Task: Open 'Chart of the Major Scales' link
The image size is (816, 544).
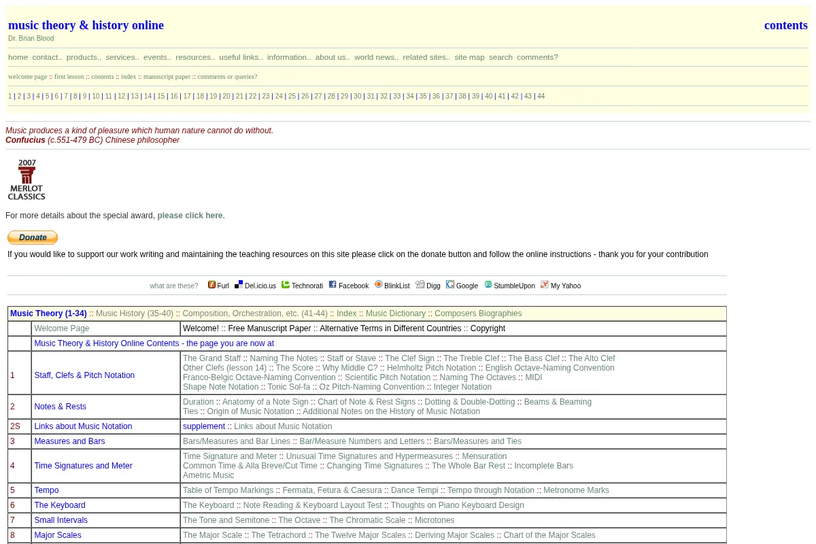Action: click(x=549, y=535)
